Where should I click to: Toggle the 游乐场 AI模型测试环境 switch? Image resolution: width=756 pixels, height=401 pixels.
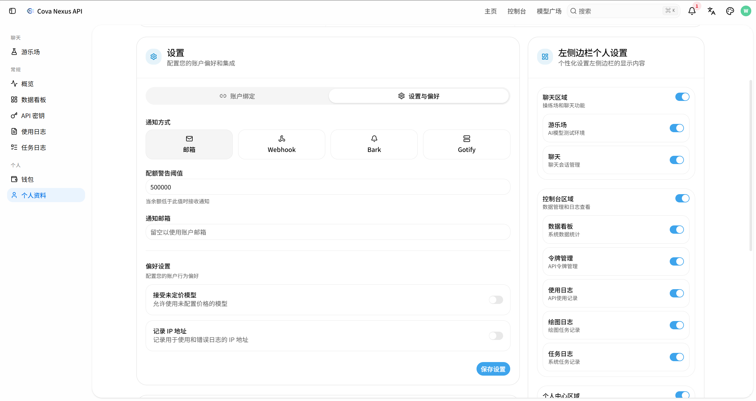677,128
